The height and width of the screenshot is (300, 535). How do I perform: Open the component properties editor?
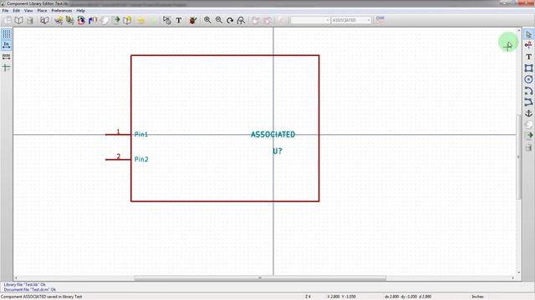[x=167, y=20]
